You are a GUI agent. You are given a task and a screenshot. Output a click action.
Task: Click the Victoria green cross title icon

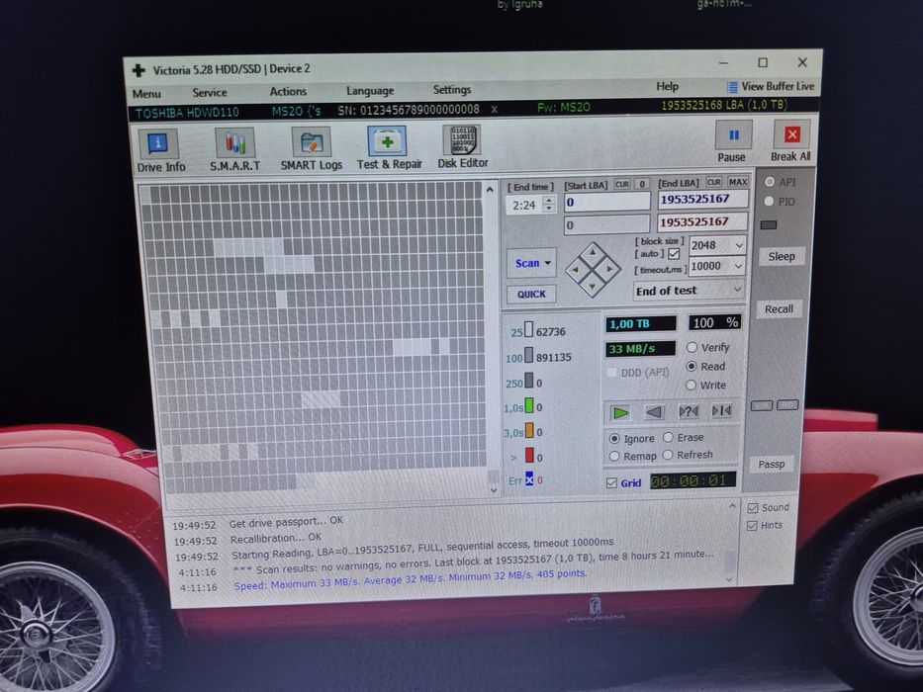(138, 70)
